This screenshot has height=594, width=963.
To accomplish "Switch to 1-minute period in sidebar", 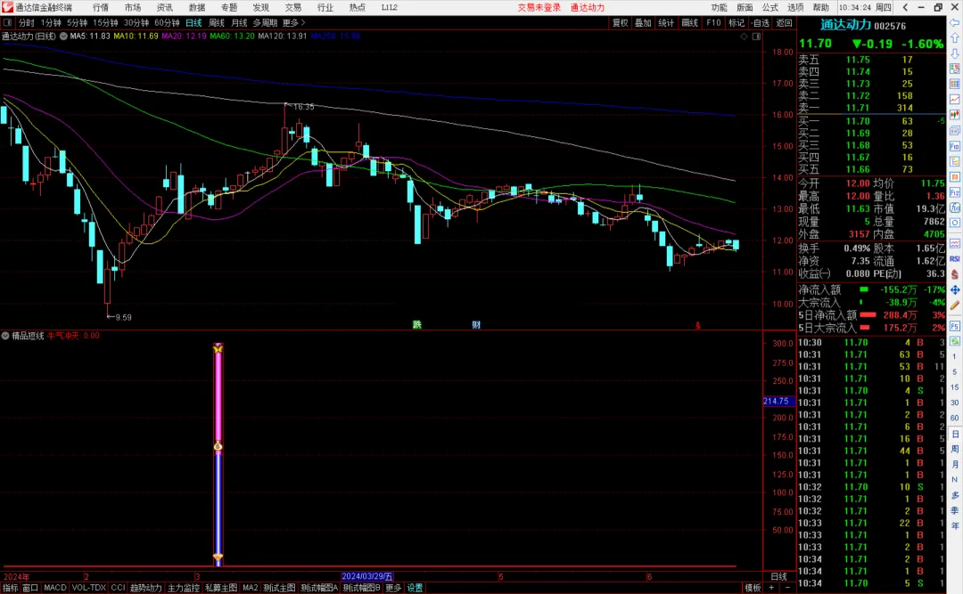I will pyautogui.click(x=954, y=356).
